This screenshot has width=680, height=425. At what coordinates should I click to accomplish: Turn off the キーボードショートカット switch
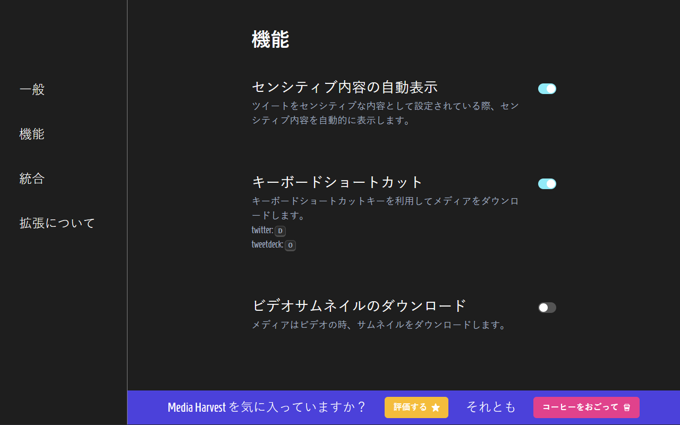coord(547,184)
